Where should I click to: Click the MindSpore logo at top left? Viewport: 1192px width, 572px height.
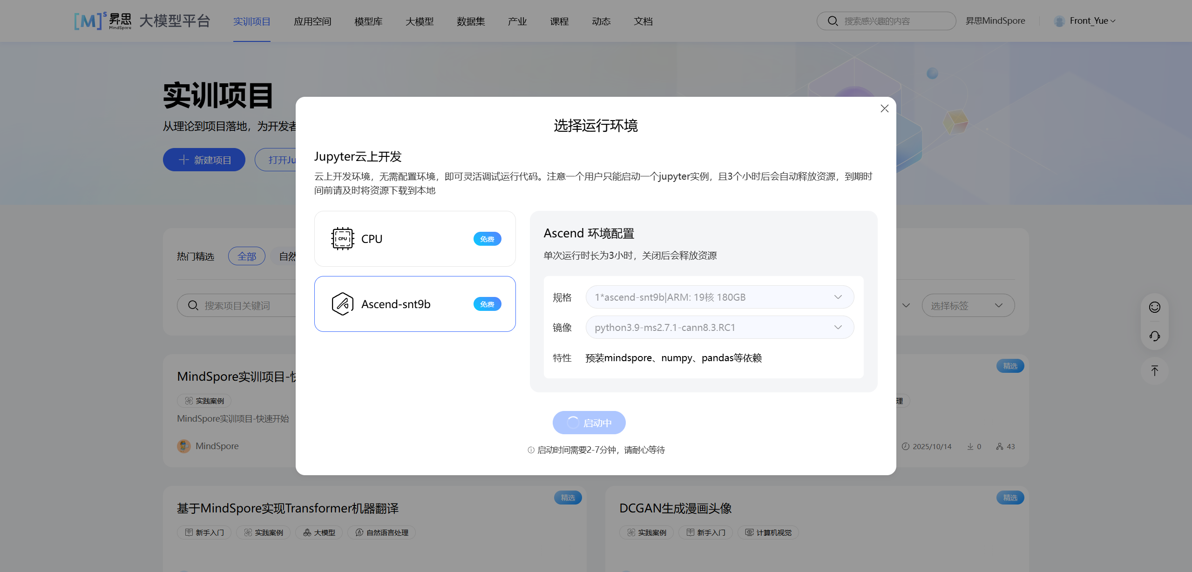point(102,21)
